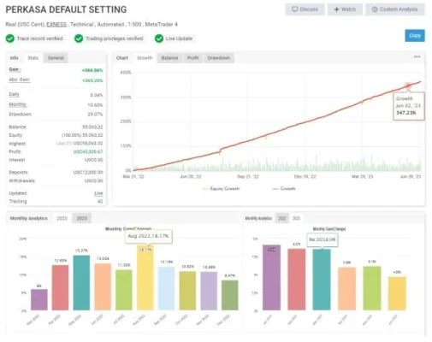Viewport: 432px width, 342px height.
Task: Toggle Growth legend series in chart
Action: (284, 189)
